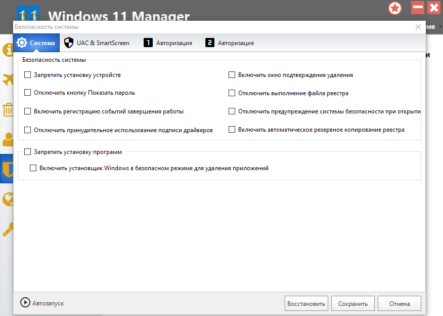Click the Восстановить button
Image resolution: width=443 pixels, height=316 pixels.
point(306,303)
